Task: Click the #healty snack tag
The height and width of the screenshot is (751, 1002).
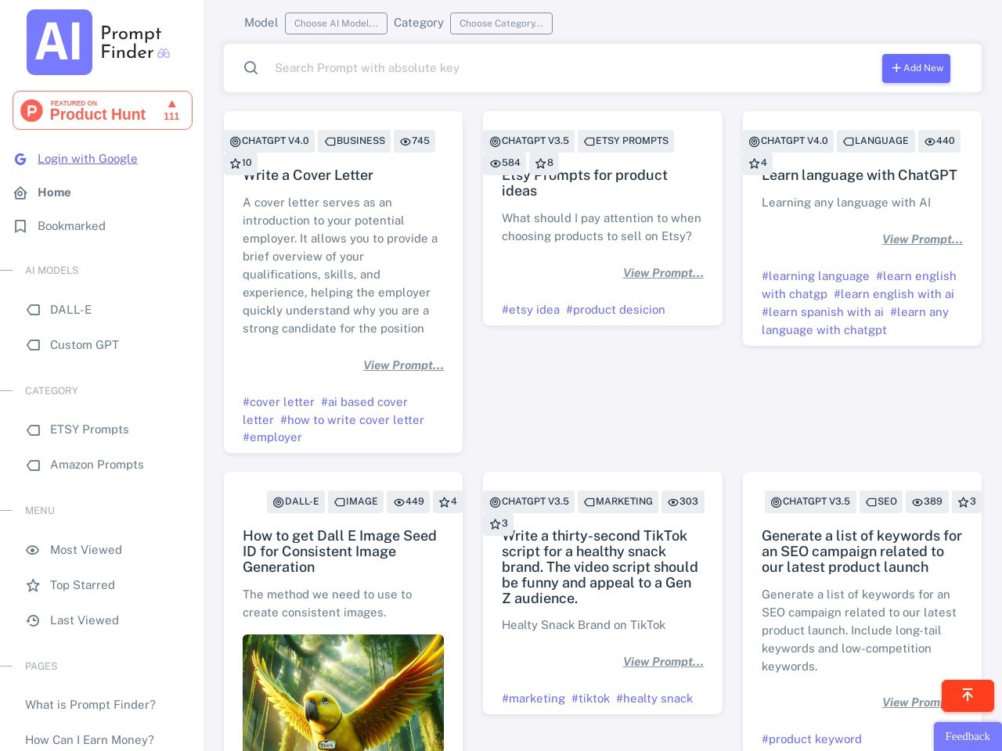Action: (654, 699)
